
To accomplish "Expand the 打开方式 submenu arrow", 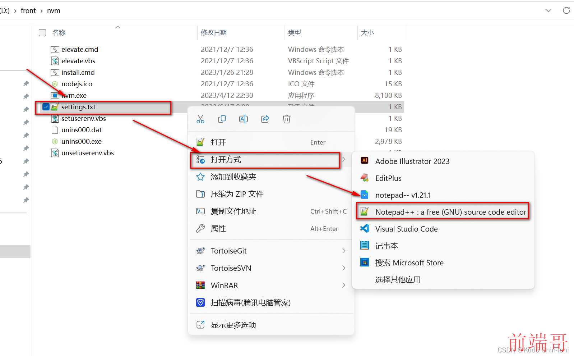I will click(x=344, y=159).
